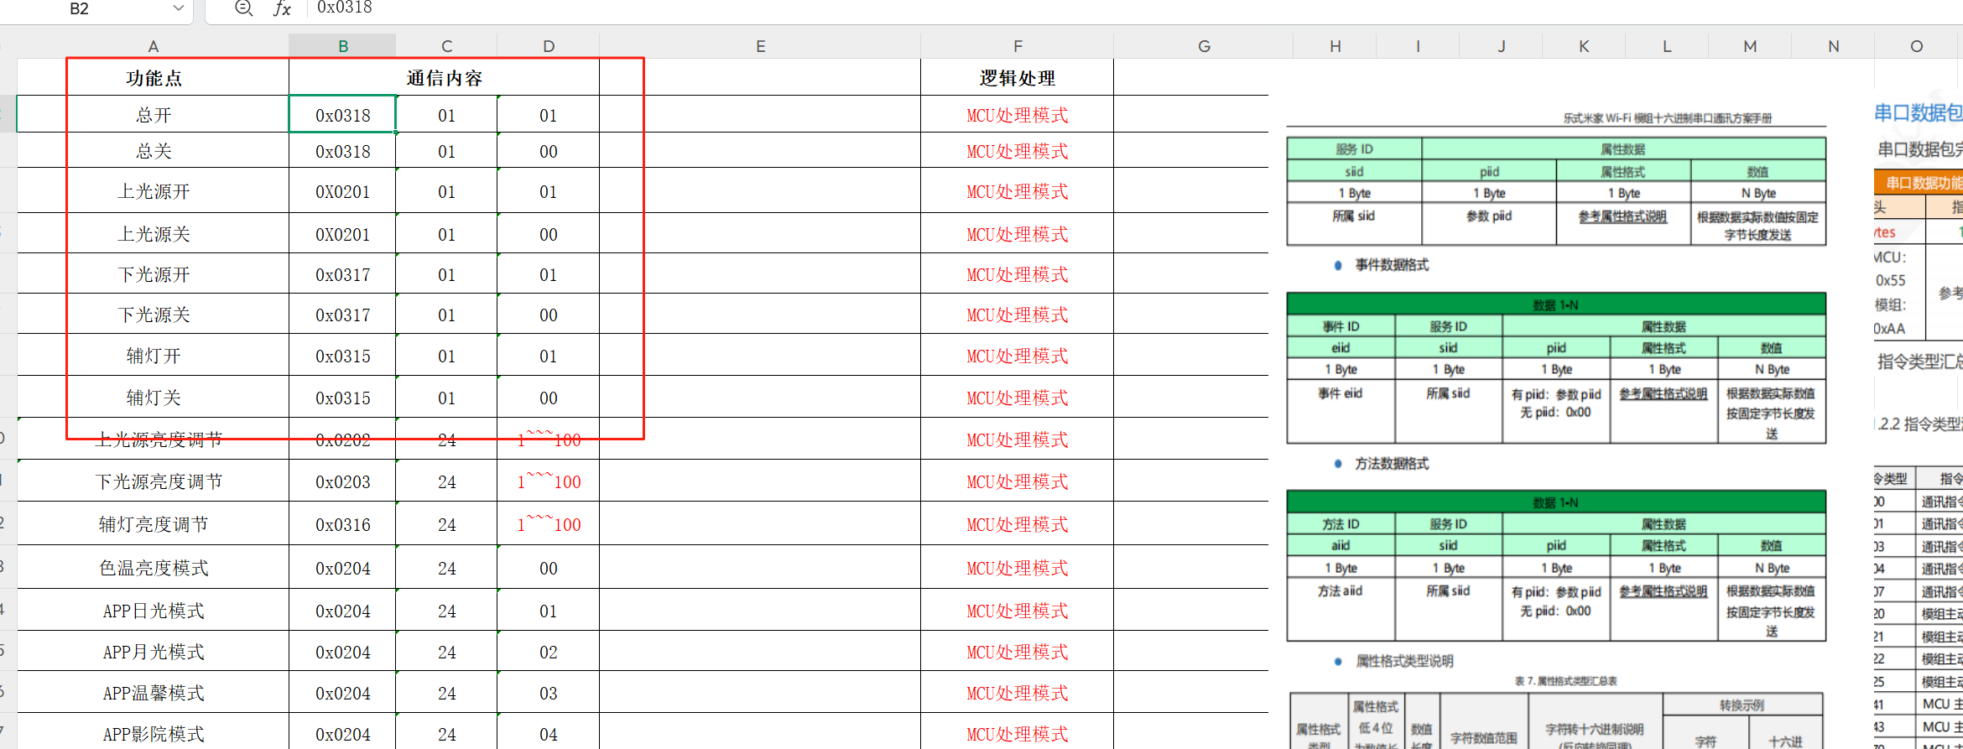Select the 辅灯亮度调节 cell
Viewport: 1963px width, 749px height.
tap(153, 524)
